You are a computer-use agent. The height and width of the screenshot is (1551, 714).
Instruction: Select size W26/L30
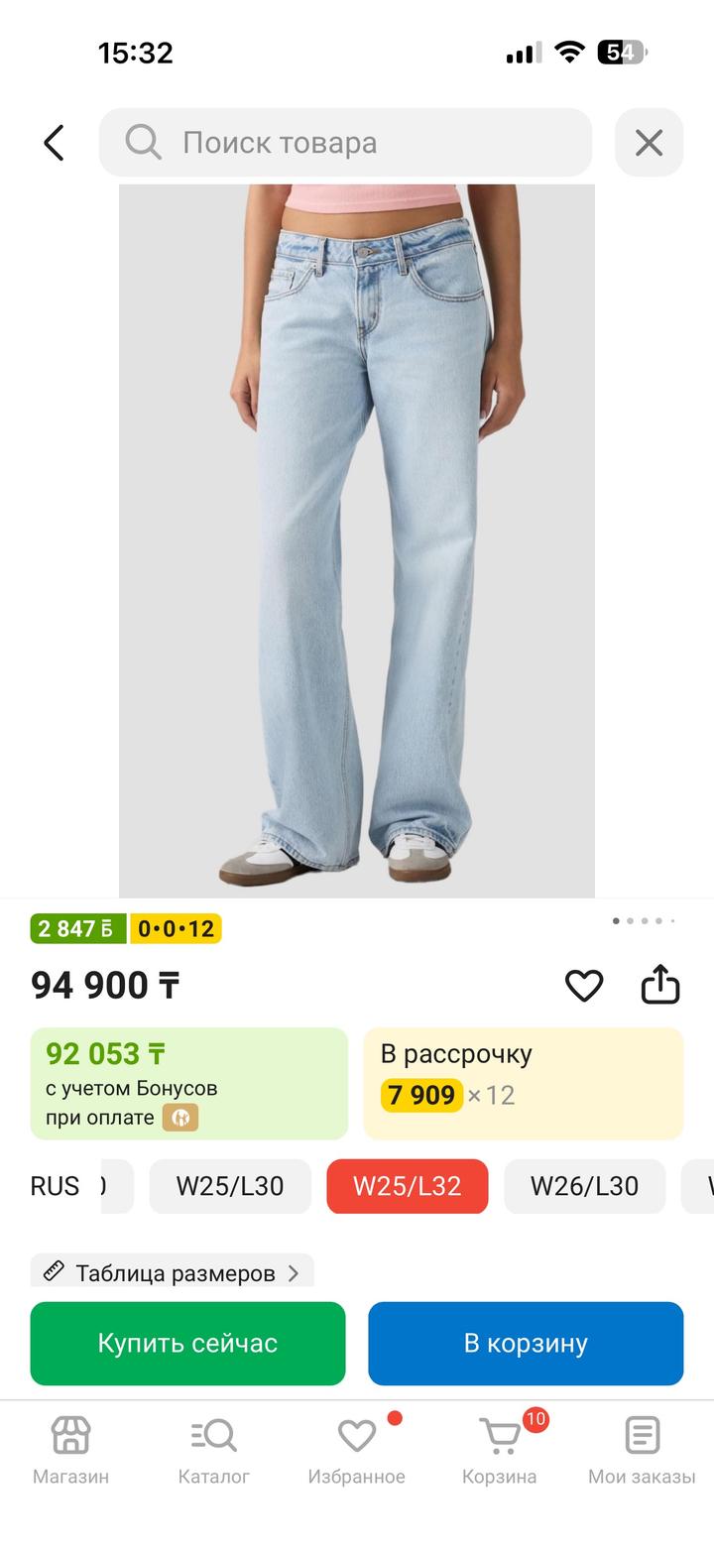coord(584,1186)
